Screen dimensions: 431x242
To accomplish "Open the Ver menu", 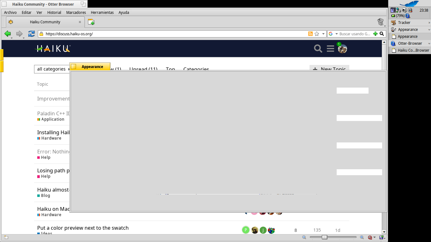I will (39, 12).
